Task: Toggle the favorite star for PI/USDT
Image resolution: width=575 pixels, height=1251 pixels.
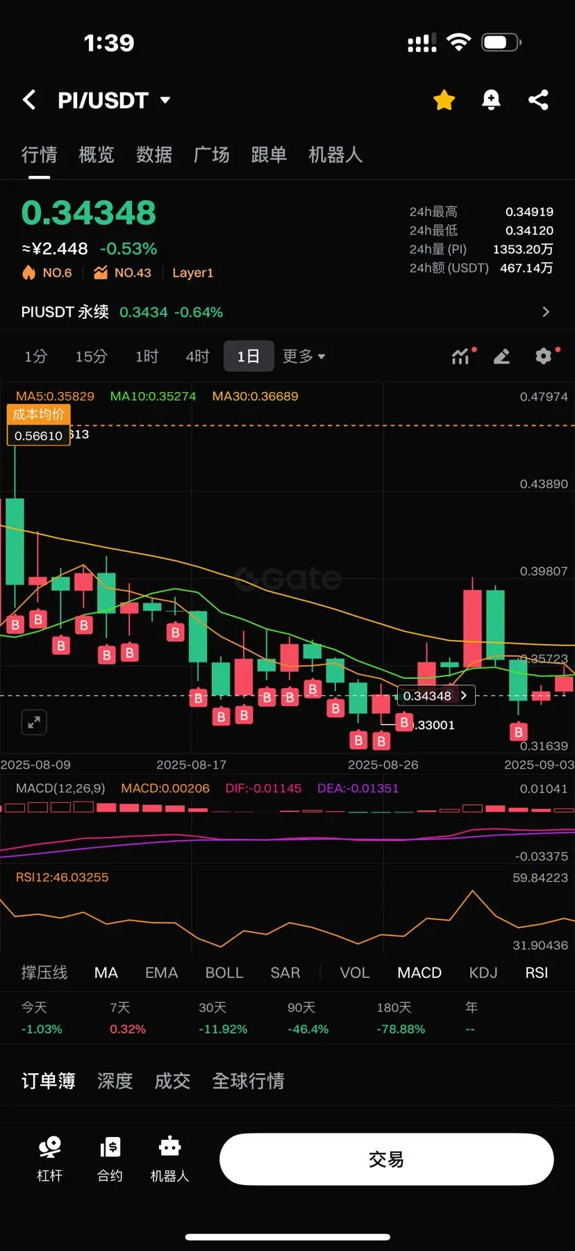Action: pyautogui.click(x=444, y=100)
